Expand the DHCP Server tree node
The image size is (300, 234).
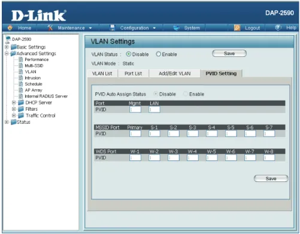tap(14, 102)
